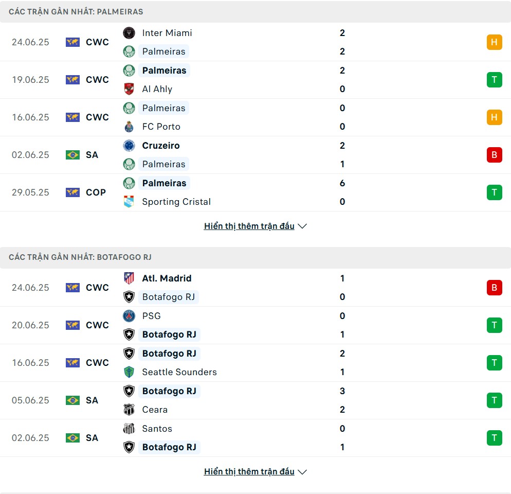The width and height of the screenshot is (511, 494).
Task: Expand more Palmeiras matches chevron
Action: click(302, 226)
